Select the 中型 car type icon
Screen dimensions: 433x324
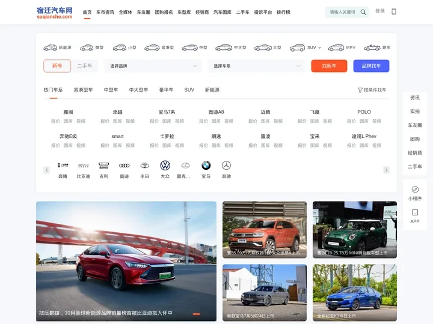coord(189,47)
